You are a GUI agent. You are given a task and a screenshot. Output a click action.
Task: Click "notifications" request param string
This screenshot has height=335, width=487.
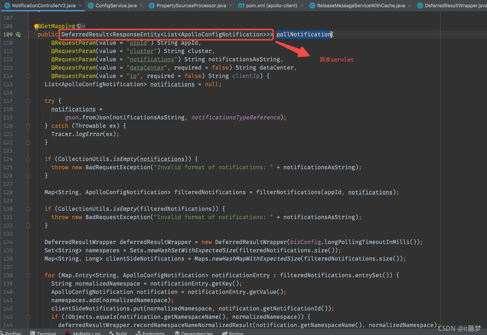[x=152, y=59]
